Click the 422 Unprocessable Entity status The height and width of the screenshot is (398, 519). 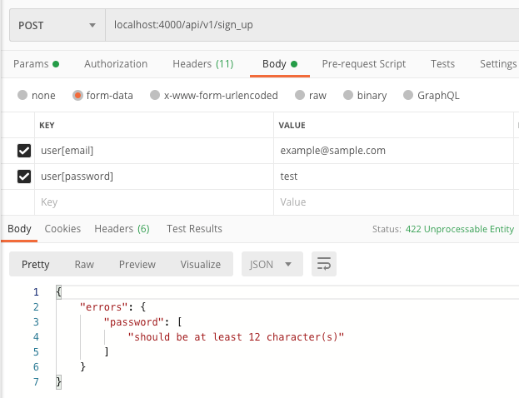tap(460, 229)
